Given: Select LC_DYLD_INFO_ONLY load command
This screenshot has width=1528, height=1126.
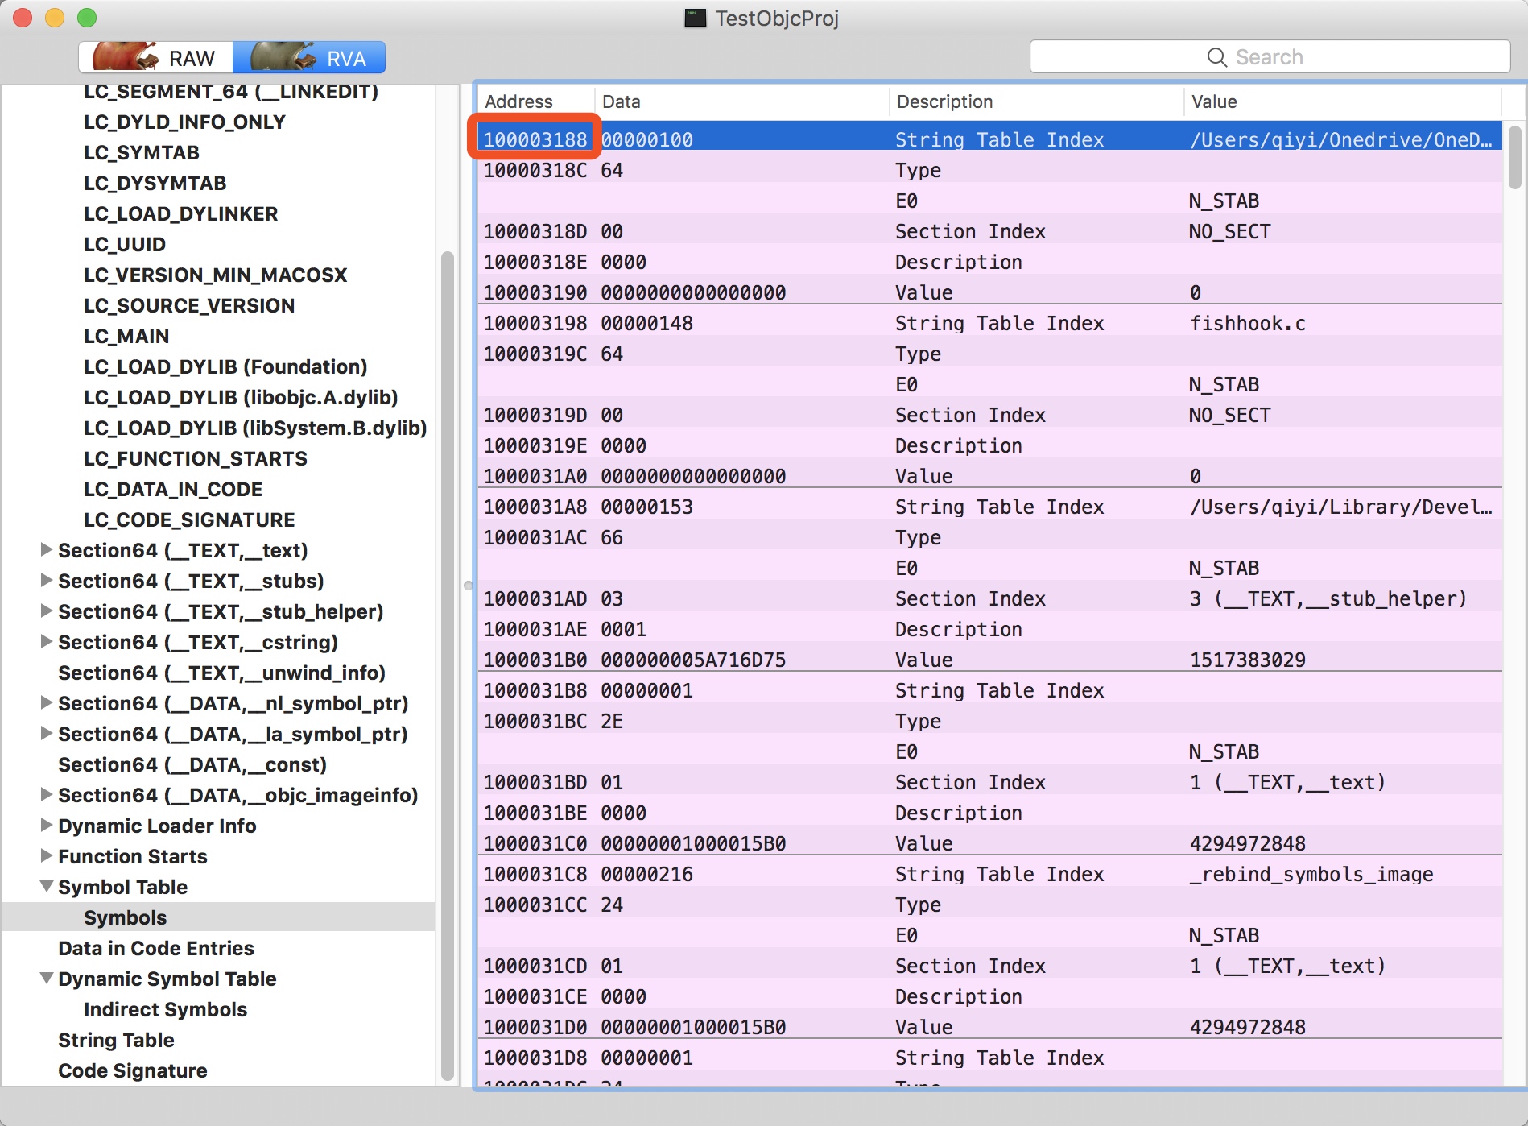Looking at the screenshot, I should 184,122.
